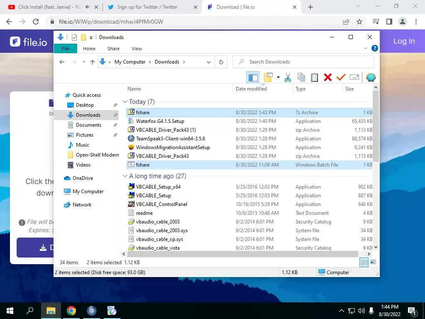Image resolution: width=425 pixels, height=319 pixels.
Task: Click the red X Delete icon
Action: point(328,78)
